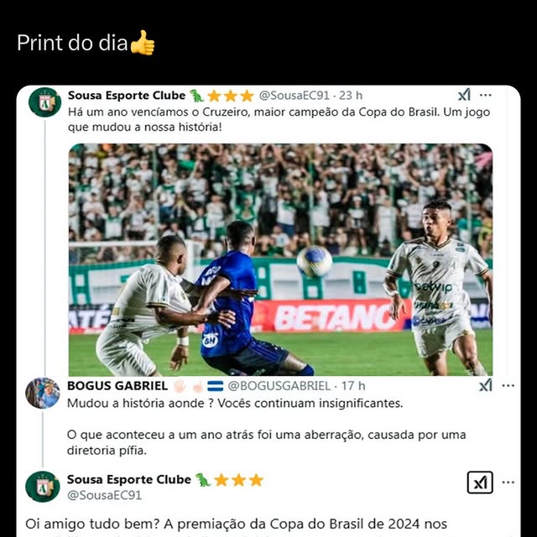Screen dimensions: 537x537
Task: Open Grok icon on the top tweet
Action: tap(464, 96)
